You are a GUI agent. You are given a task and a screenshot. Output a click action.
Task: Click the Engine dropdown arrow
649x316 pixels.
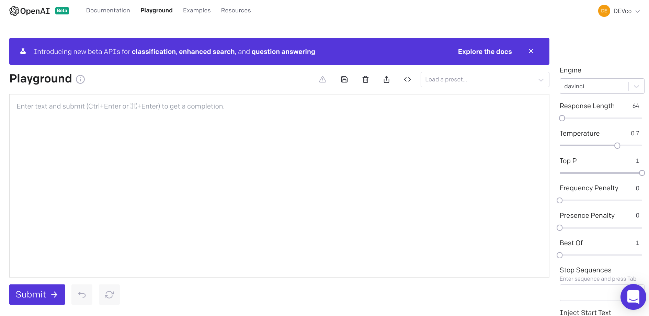(x=636, y=87)
